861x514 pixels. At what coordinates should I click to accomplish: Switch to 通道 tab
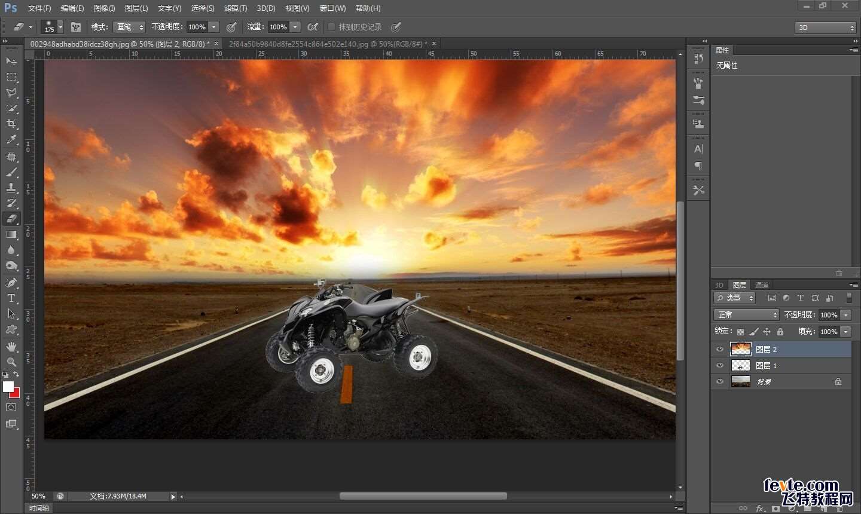[762, 285]
